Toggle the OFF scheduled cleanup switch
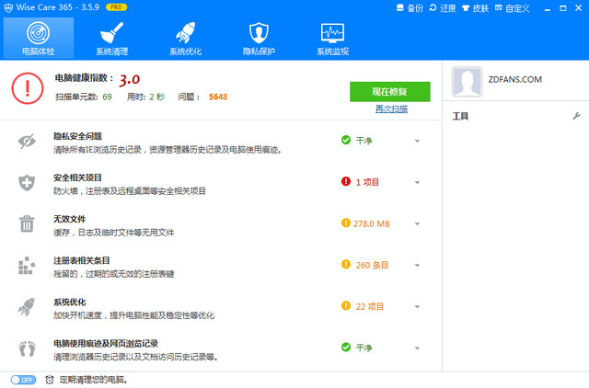This screenshot has width=589, height=388. (23, 380)
